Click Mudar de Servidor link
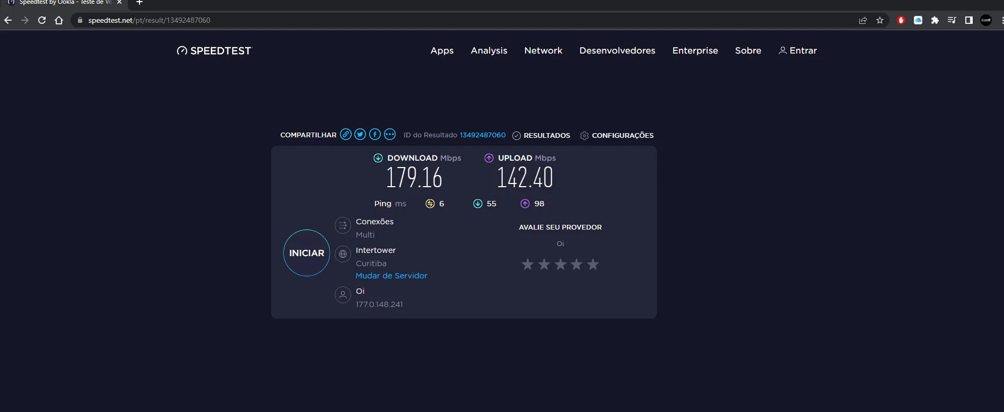1004x412 pixels. [x=391, y=276]
